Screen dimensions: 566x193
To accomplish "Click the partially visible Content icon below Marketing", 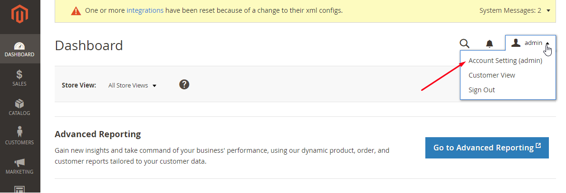I will tap(19, 189).
